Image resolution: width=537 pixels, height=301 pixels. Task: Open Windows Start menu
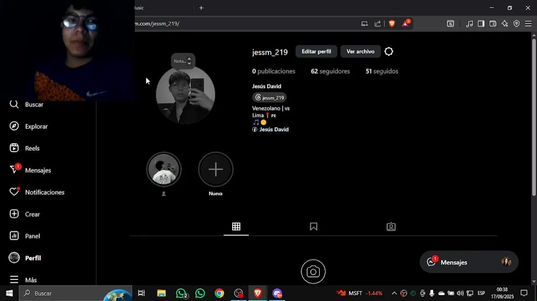pos(9,293)
